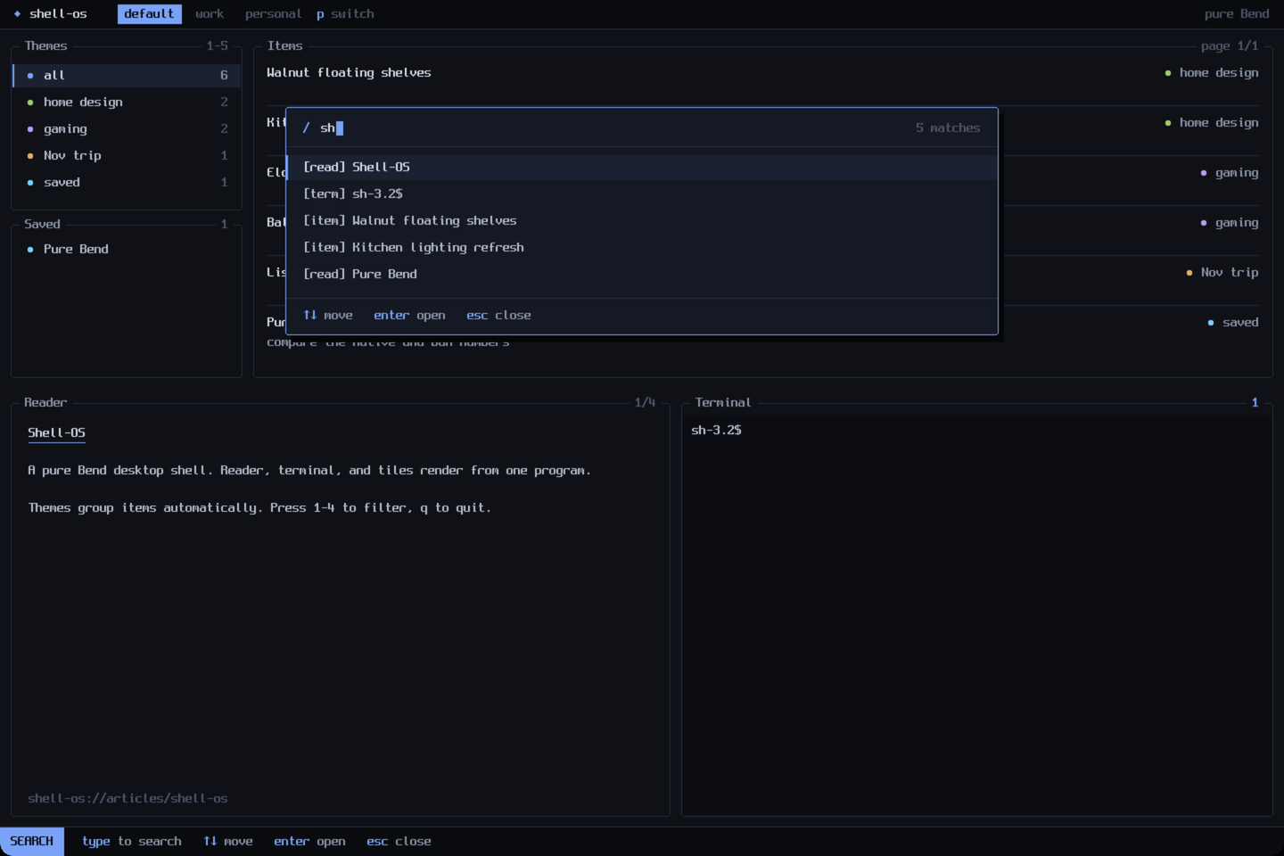Viewport: 1284px width, 856px height.
Task: Select the 'Nov trip' theme
Action: 127,155
